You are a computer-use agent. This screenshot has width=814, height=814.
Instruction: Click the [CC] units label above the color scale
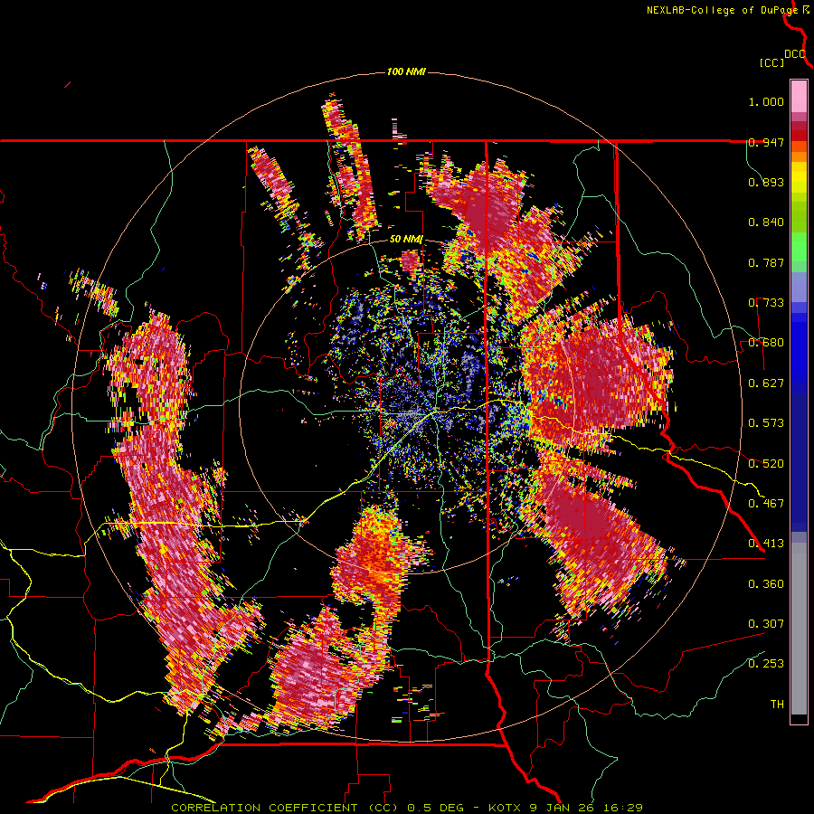(x=771, y=62)
